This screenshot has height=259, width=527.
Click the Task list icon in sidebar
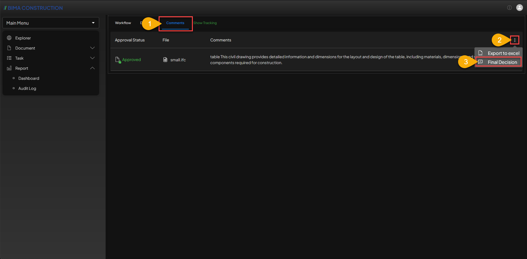coord(9,58)
